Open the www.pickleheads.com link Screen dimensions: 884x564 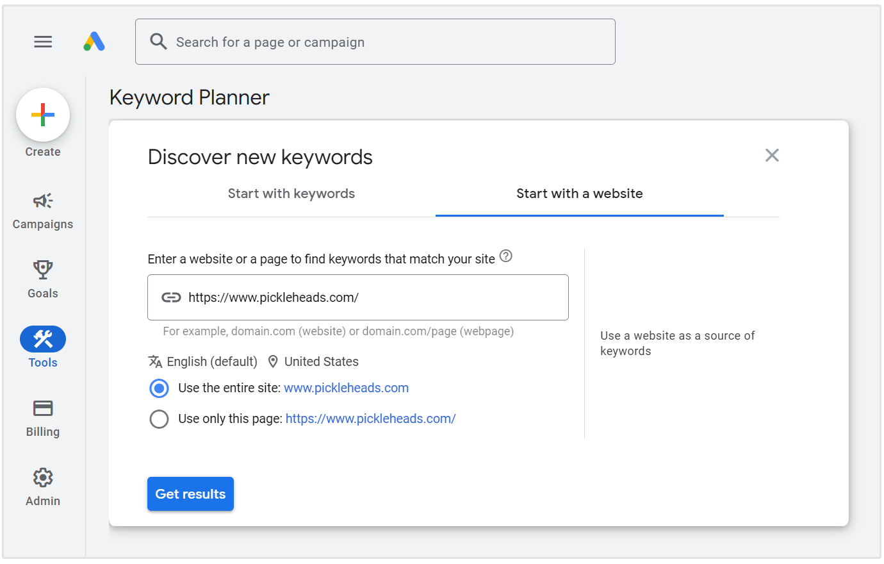(x=346, y=388)
